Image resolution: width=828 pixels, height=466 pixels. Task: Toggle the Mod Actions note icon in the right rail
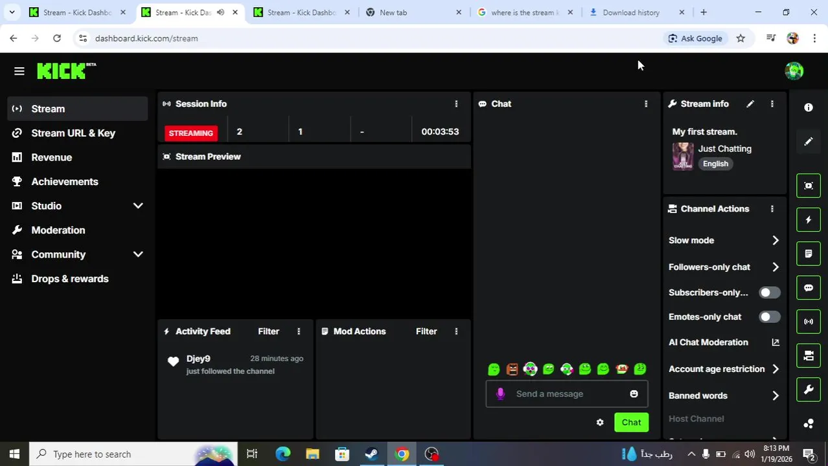[x=809, y=254]
